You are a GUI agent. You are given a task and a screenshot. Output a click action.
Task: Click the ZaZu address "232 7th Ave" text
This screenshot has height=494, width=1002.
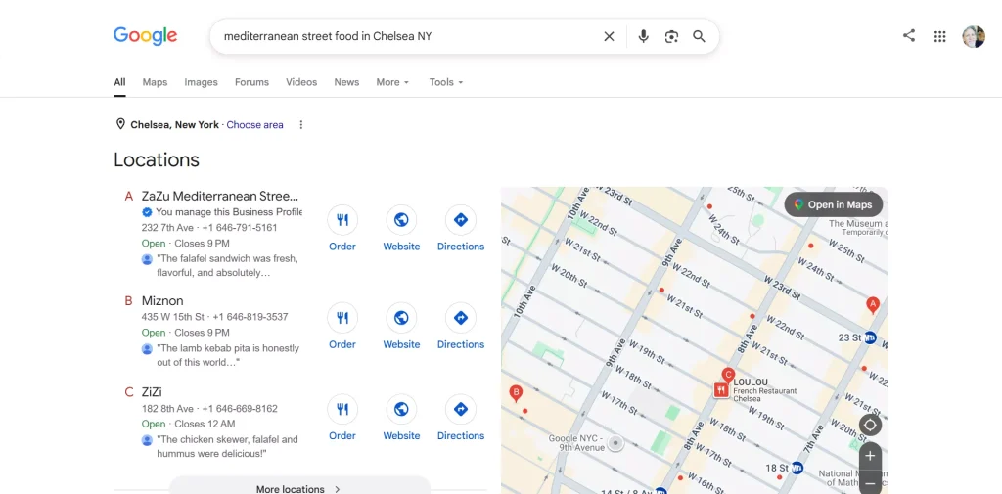coord(169,228)
